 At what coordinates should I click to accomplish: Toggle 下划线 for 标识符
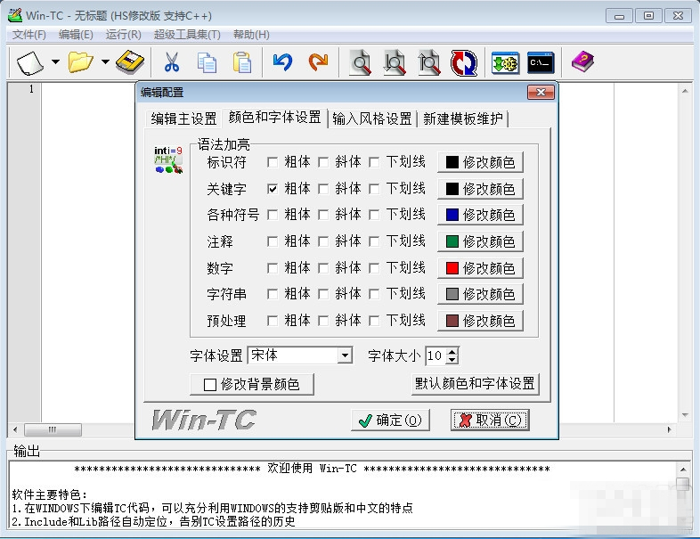coord(374,162)
